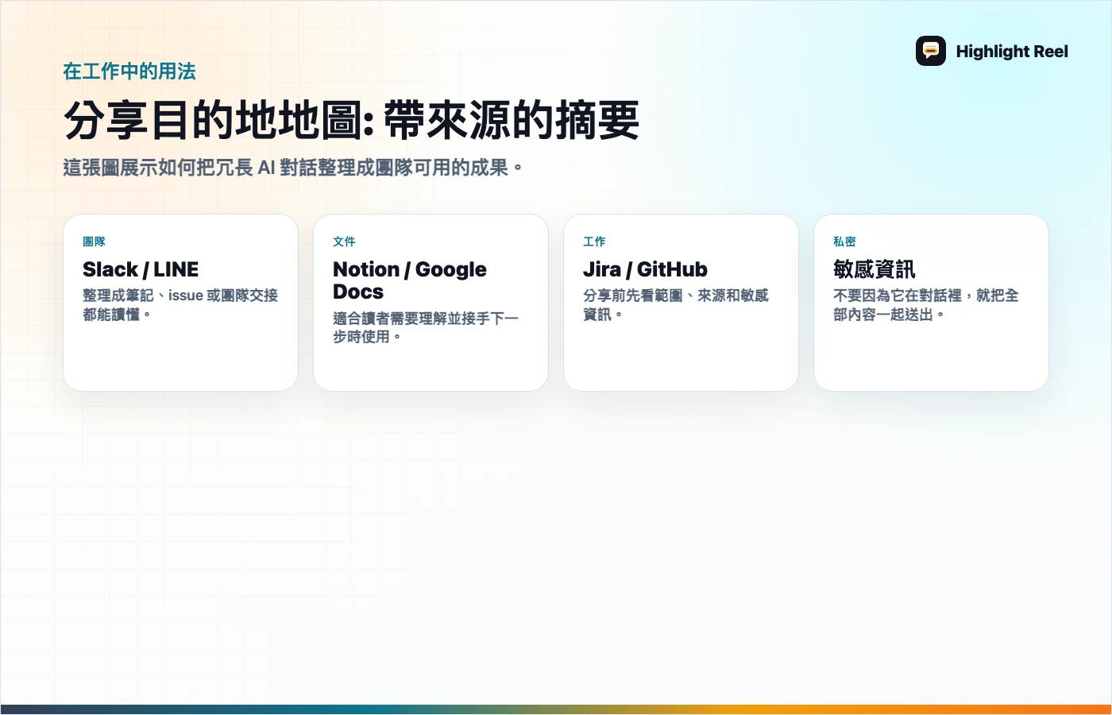Click the 文件 category label
The height and width of the screenshot is (715, 1112).
point(344,242)
